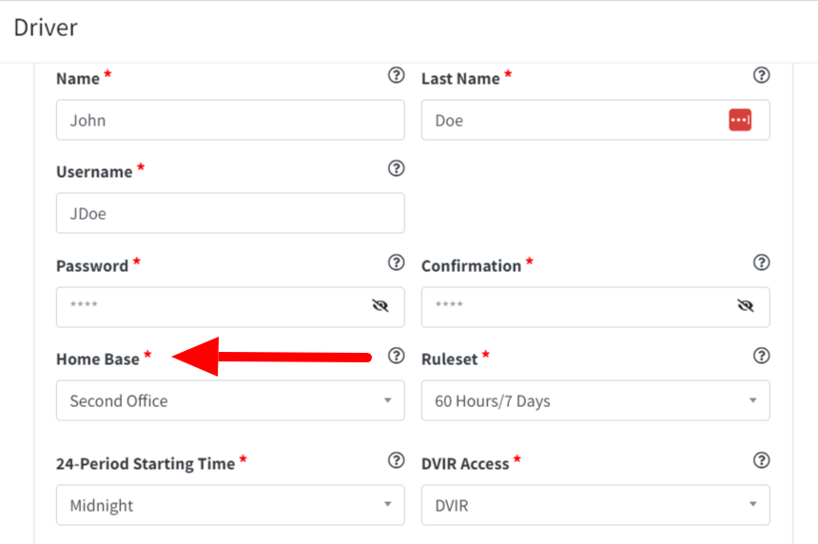The image size is (818, 544).
Task: Open DVIR Access dropdown
Action: click(x=595, y=505)
